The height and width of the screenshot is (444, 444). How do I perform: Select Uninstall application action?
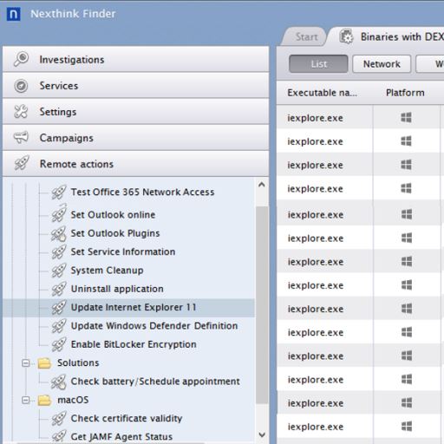click(117, 289)
